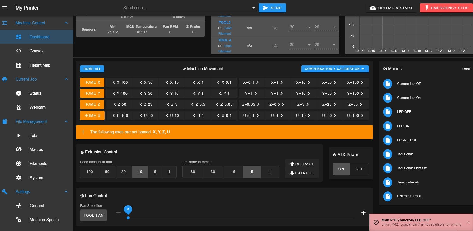This screenshot has width=473, height=231.
Task: Open TOOL3 standby temperature dropdown
Action: click(x=334, y=27)
